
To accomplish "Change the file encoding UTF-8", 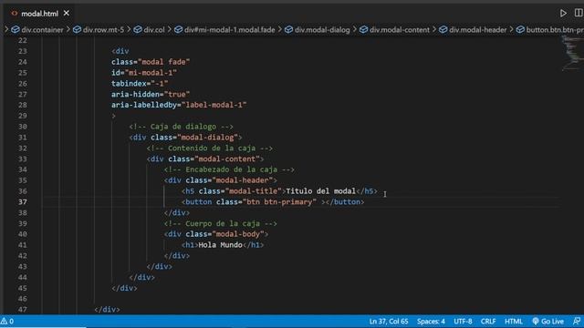I will (463, 322).
